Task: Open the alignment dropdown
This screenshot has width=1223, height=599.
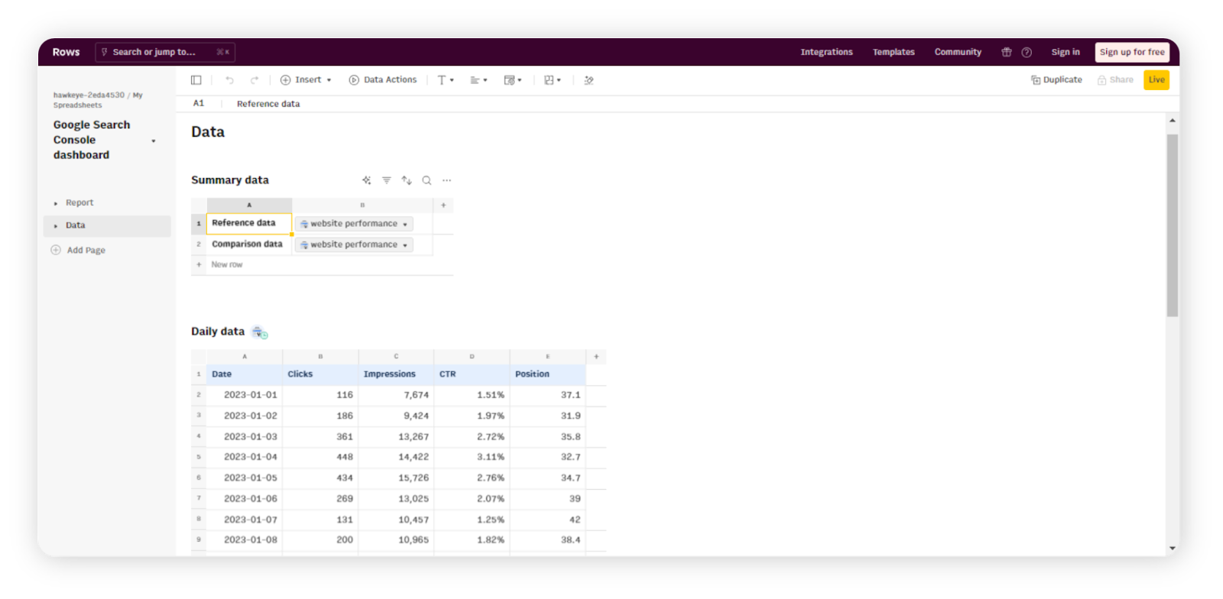Action: click(x=478, y=80)
